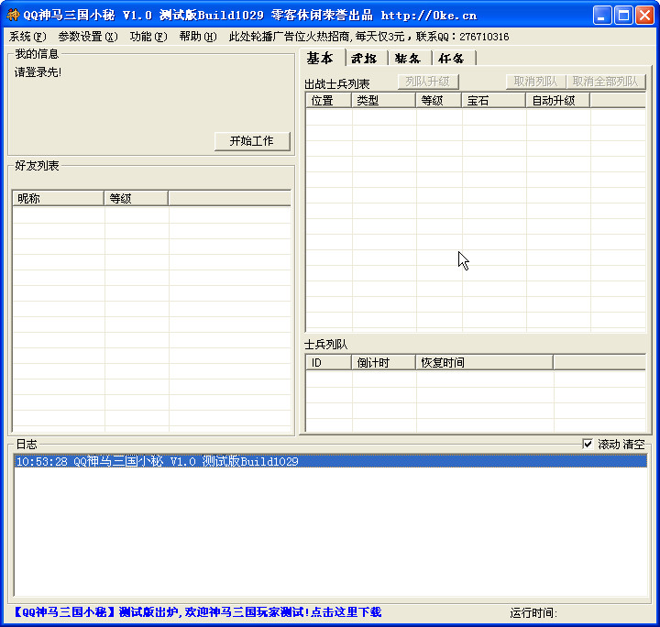This screenshot has width=660, height=627.
Task: Switch to the 装备 tab
Action: [x=409, y=58]
